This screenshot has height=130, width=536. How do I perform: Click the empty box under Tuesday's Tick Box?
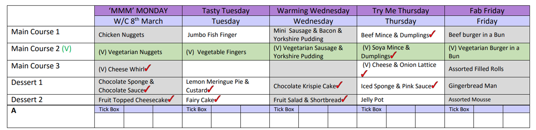[x=197, y=120]
